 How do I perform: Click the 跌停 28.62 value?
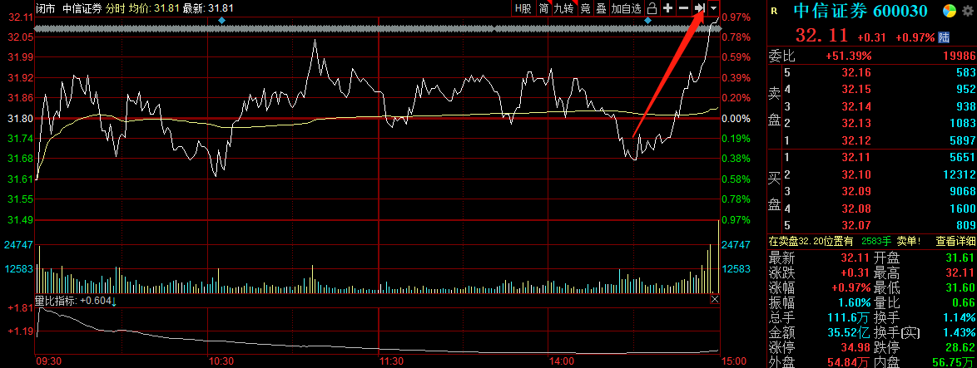pyautogui.click(x=960, y=347)
